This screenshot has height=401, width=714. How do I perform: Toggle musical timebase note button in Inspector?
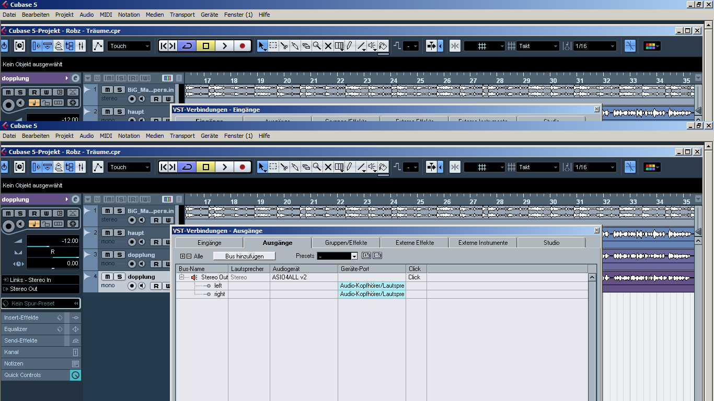pyautogui.click(x=34, y=224)
